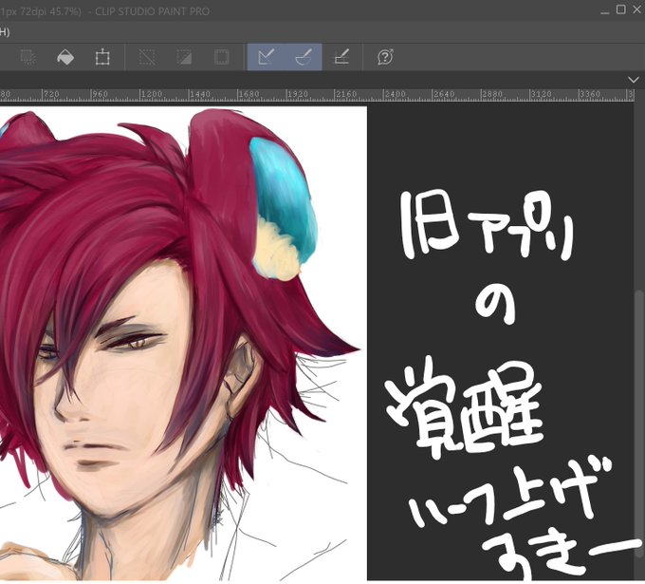Screen dimensions: 645x584
Task: Enable Snap to Grid
Action: (x=341, y=57)
